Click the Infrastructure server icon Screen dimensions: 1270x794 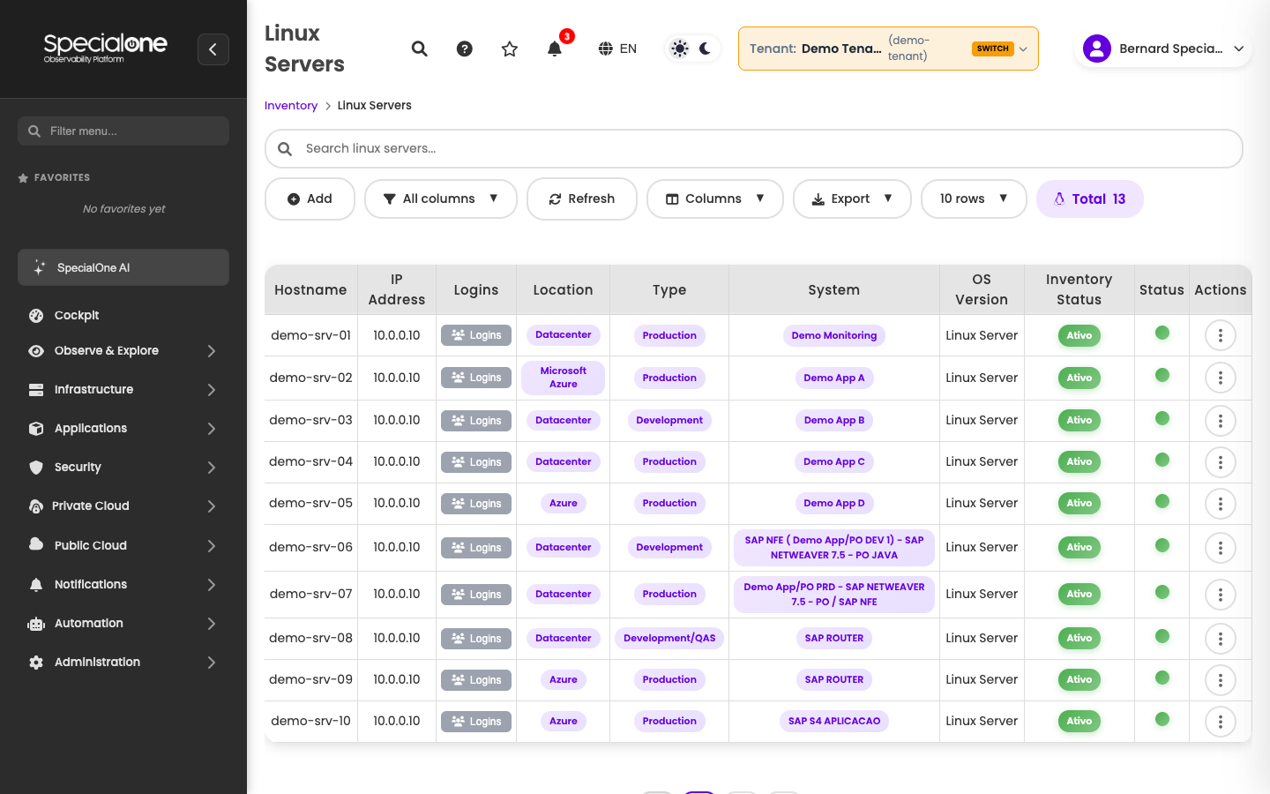point(36,389)
